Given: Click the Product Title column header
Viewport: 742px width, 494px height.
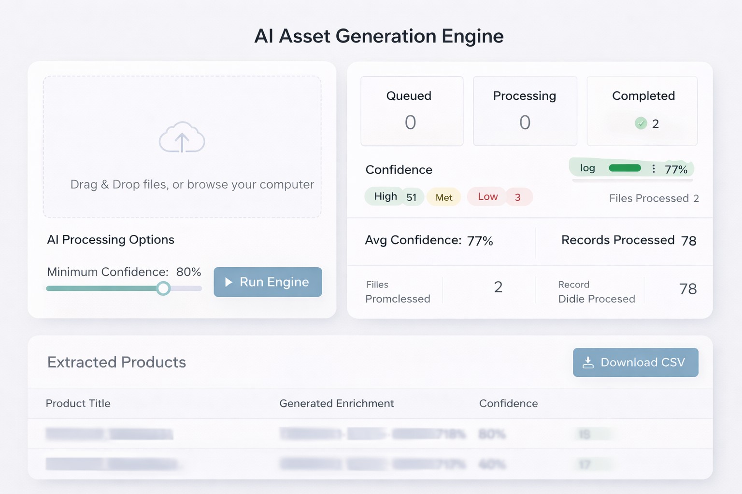Looking at the screenshot, I should click(x=78, y=404).
